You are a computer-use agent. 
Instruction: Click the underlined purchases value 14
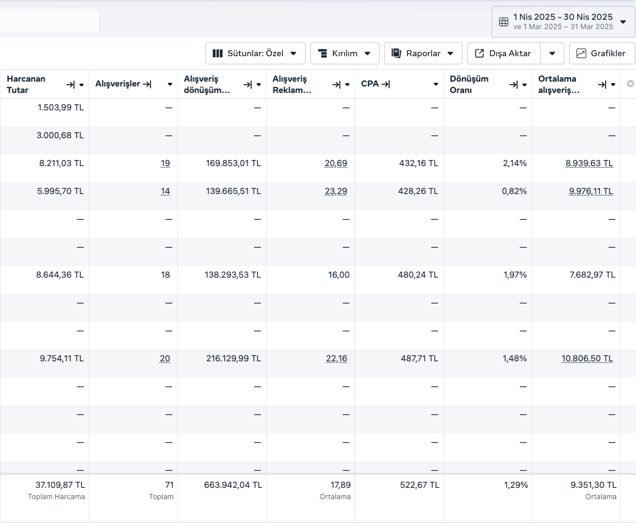(x=165, y=191)
